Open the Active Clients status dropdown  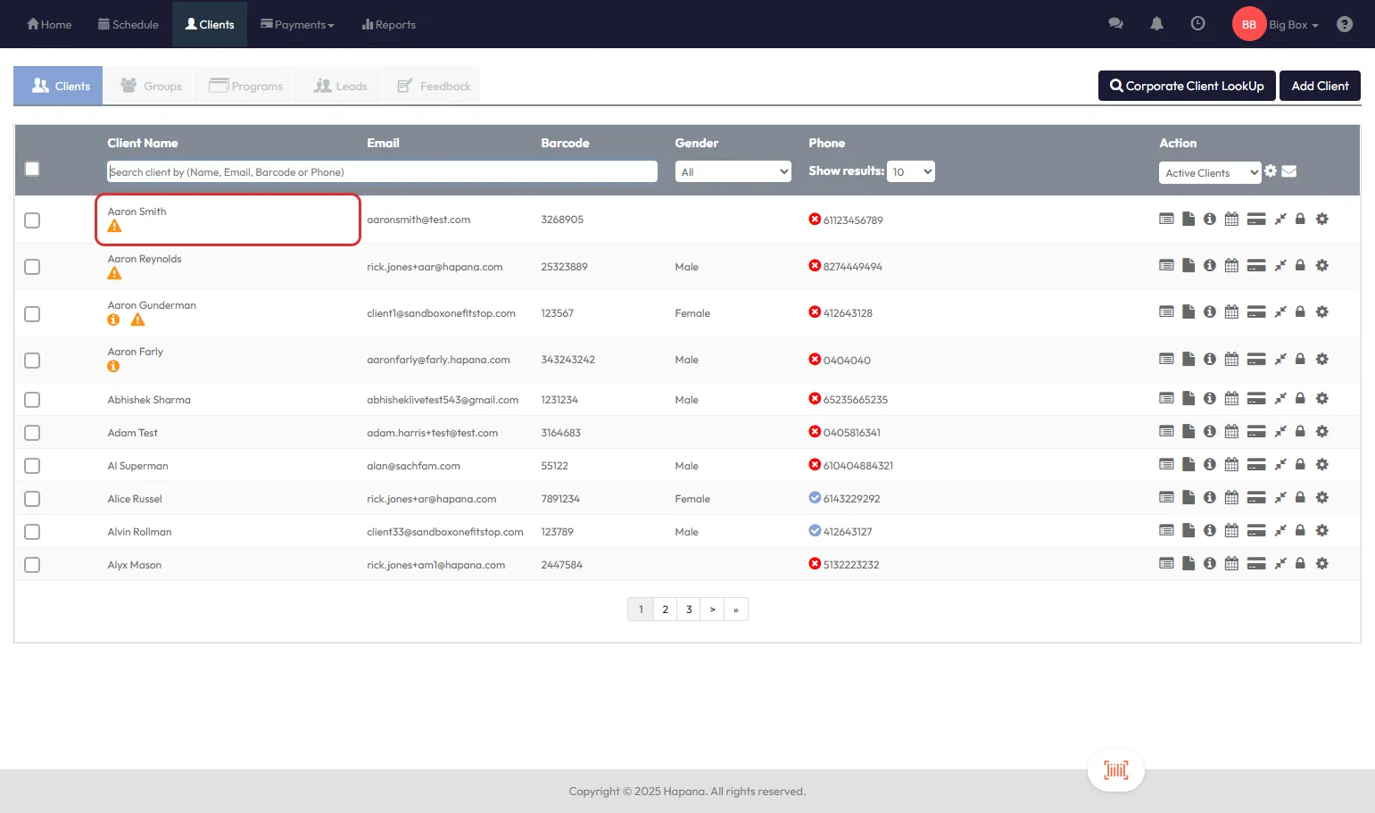(x=1209, y=173)
